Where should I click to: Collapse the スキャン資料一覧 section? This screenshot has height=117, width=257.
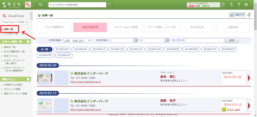[28, 42]
